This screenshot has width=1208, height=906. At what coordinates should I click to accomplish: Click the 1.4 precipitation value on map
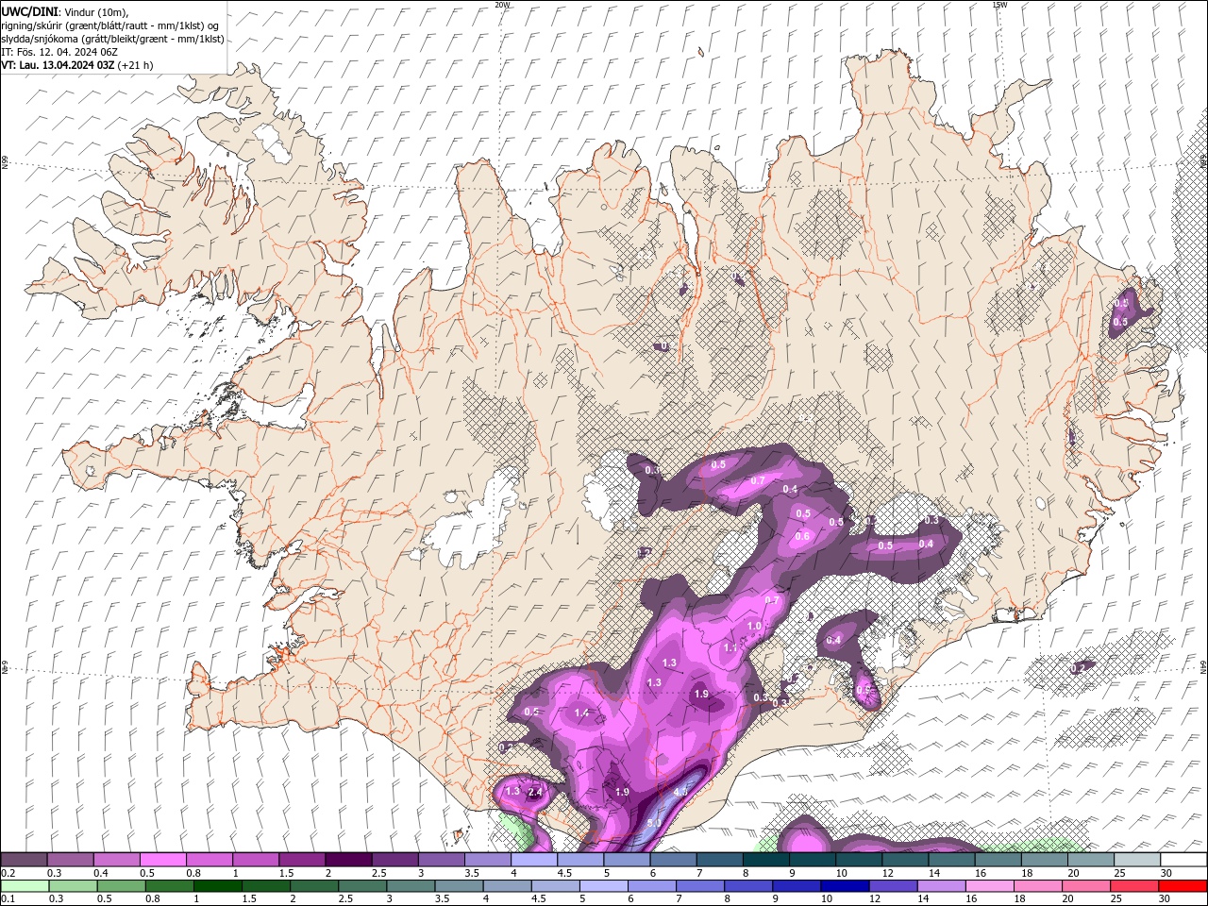581,713
